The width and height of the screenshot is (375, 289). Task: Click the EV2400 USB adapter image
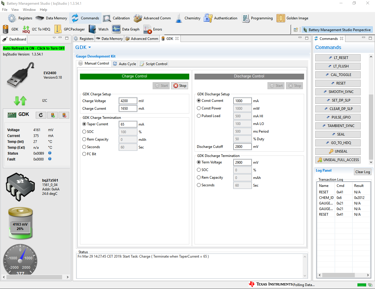(21, 75)
